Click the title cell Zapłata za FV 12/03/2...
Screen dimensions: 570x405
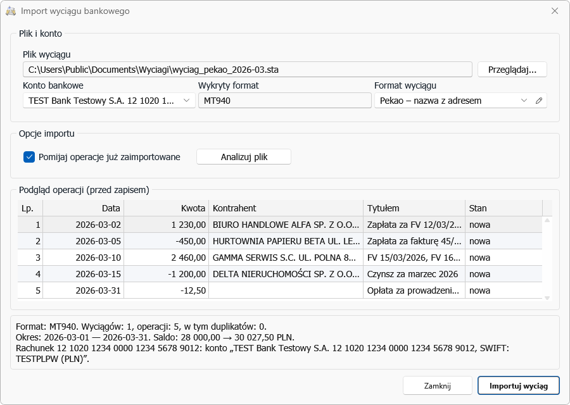click(x=414, y=225)
